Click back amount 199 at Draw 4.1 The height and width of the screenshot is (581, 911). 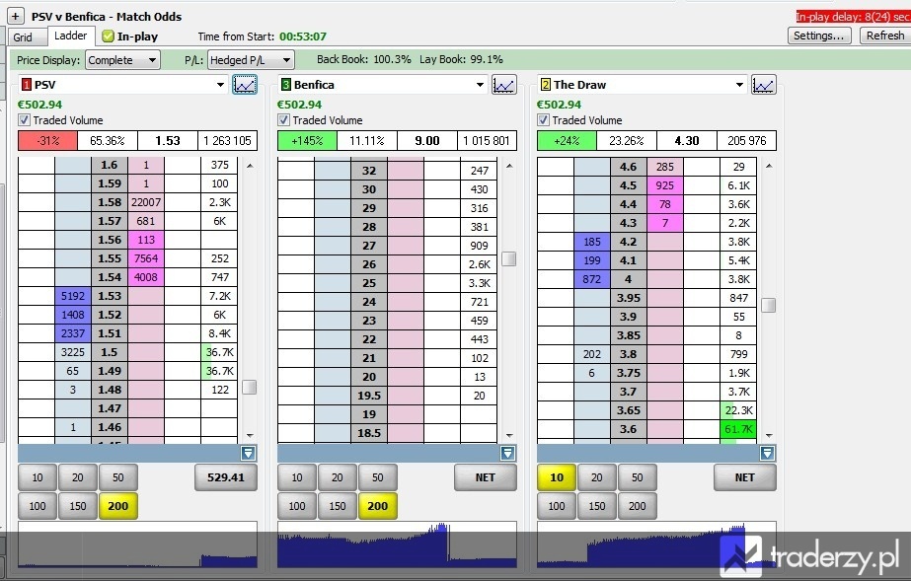(592, 260)
